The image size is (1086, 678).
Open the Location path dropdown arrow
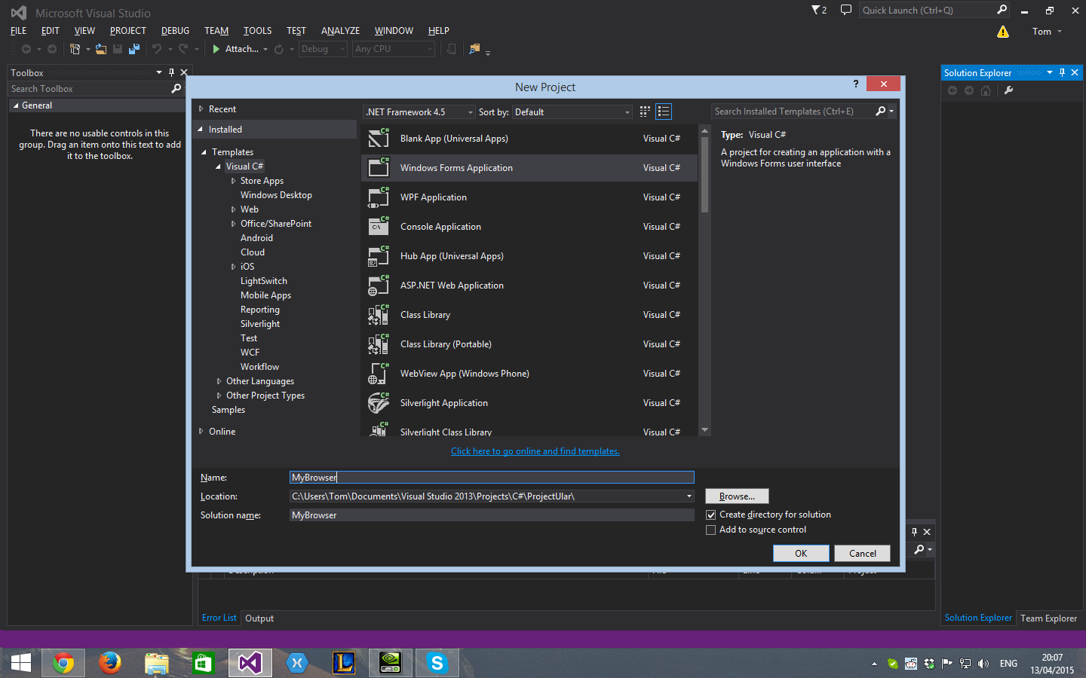pyautogui.click(x=689, y=496)
